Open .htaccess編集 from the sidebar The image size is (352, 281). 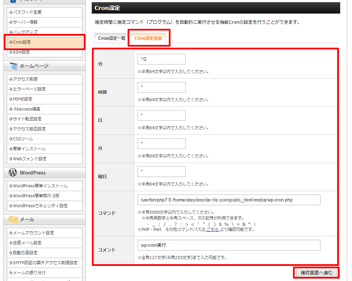26,109
